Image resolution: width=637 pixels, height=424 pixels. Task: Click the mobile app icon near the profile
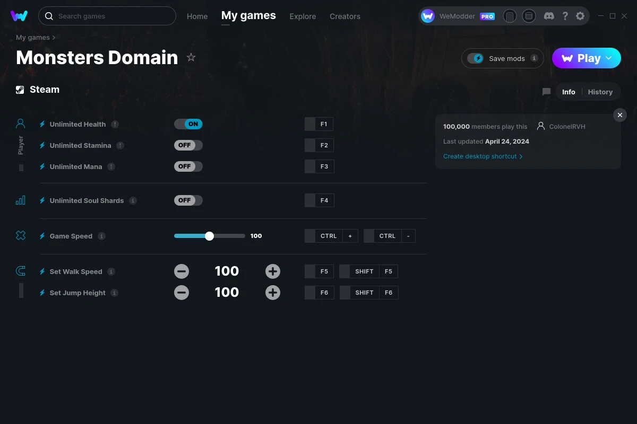(x=510, y=16)
